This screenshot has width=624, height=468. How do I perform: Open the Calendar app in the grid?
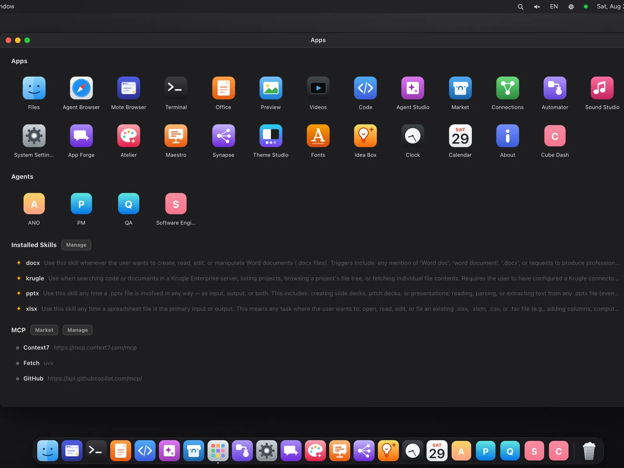(460, 136)
